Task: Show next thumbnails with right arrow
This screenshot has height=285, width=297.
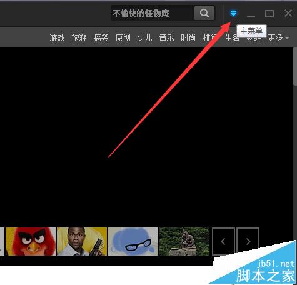Action: pyautogui.click(x=248, y=241)
